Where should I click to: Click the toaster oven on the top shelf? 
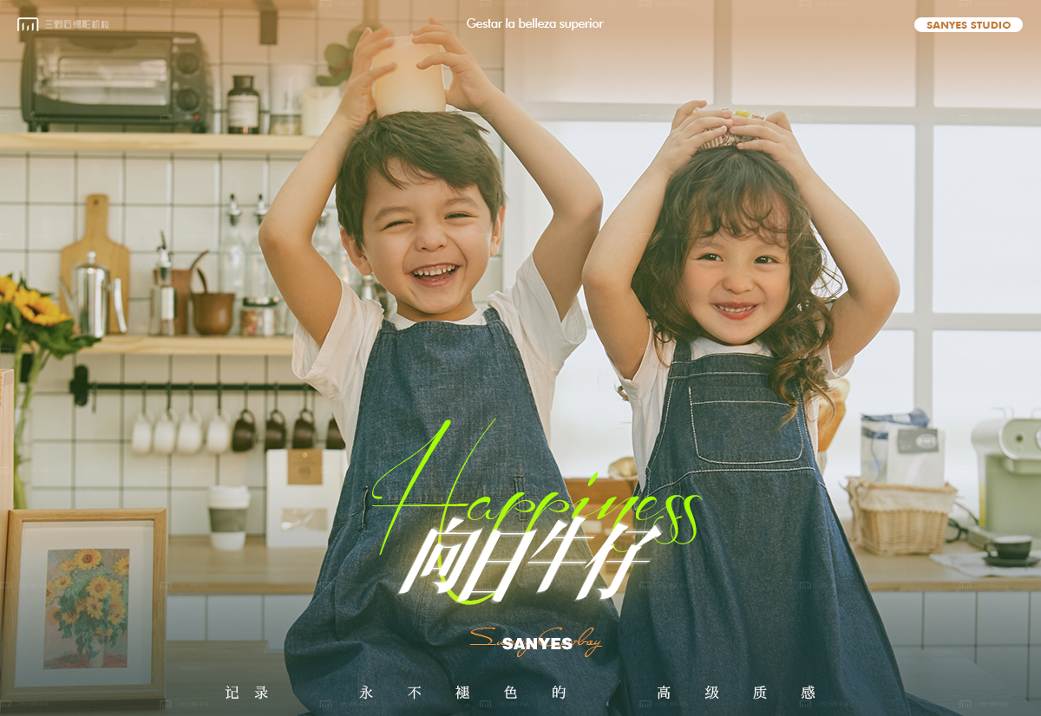tap(115, 81)
